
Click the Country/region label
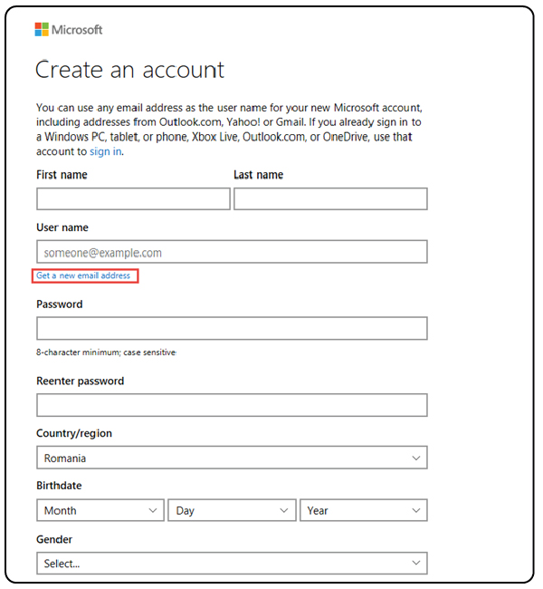(74, 433)
